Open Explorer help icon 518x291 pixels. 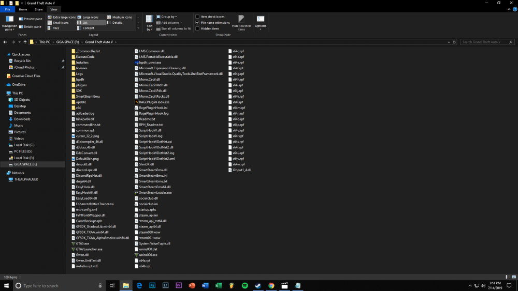click(x=515, y=9)
